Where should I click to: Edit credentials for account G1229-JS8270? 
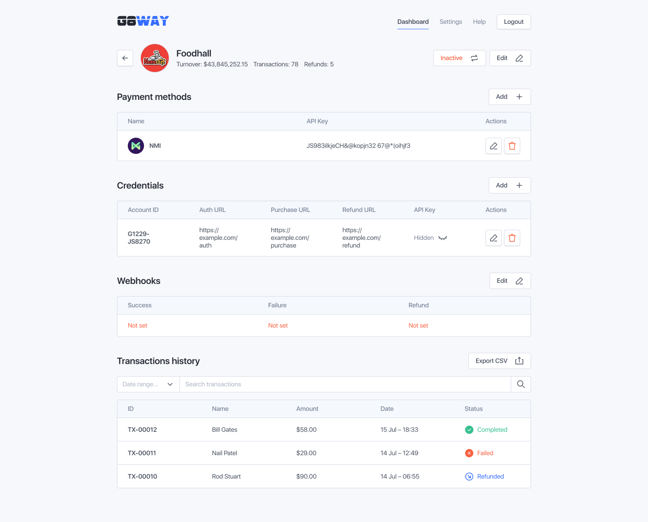[494, 238]
